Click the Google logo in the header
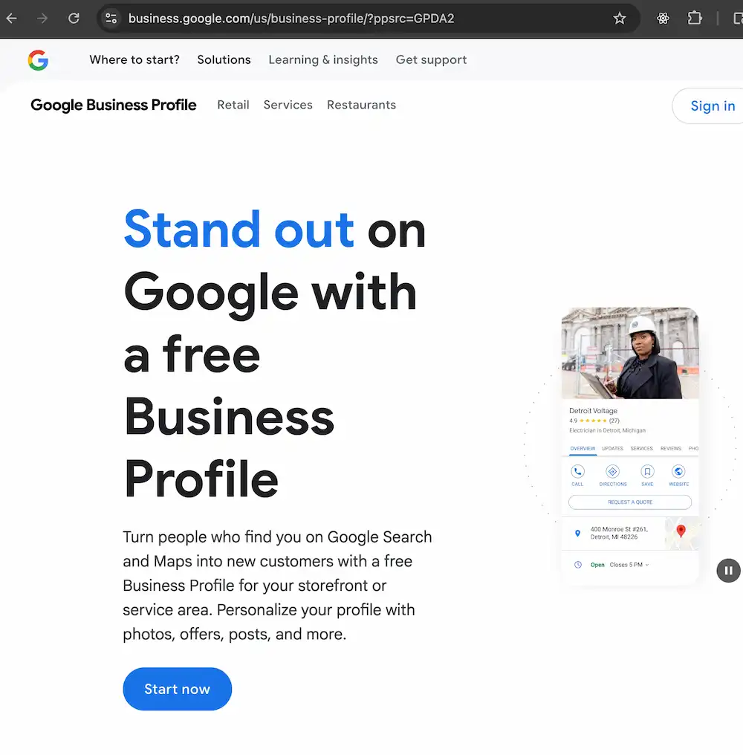 [x=38, y=60]
